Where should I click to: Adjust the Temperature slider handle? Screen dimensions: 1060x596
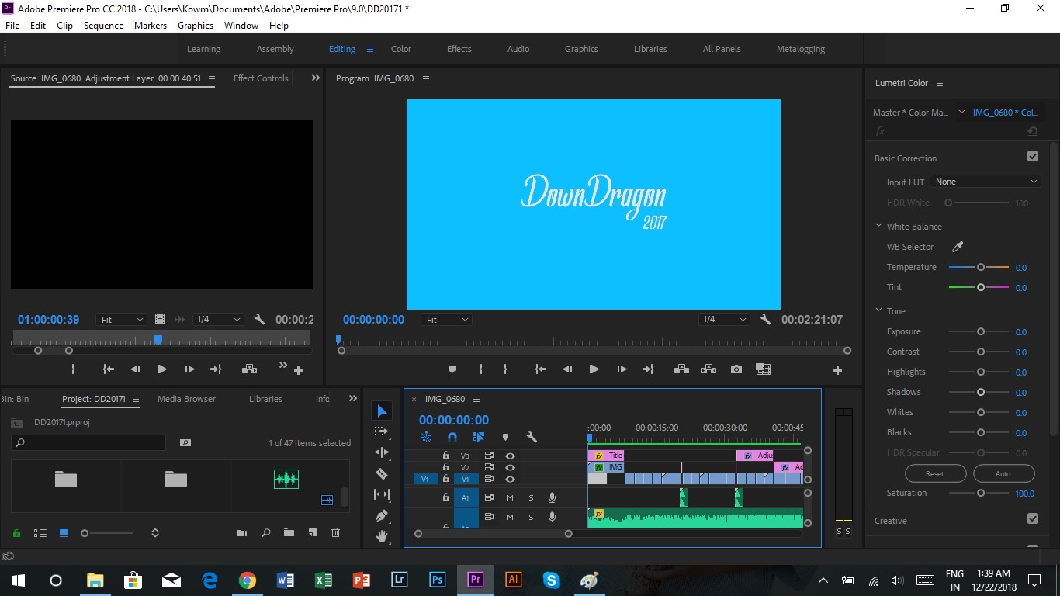pos(981,267)
